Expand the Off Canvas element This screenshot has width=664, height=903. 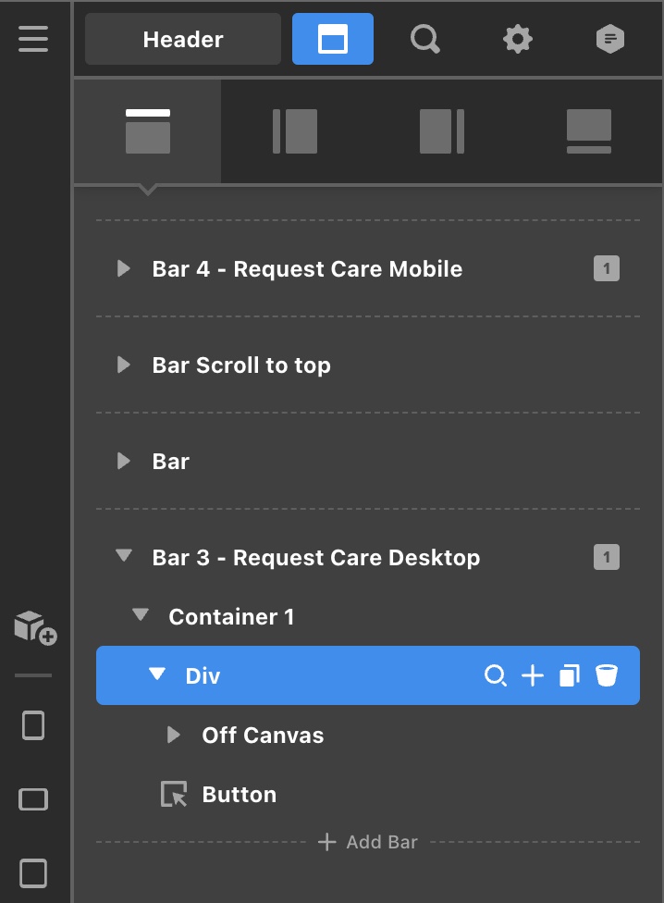[x=173, y=736]
